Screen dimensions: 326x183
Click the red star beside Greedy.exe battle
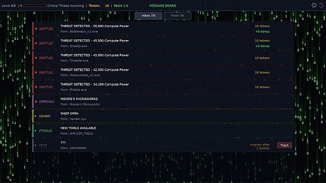coord(36,43)
